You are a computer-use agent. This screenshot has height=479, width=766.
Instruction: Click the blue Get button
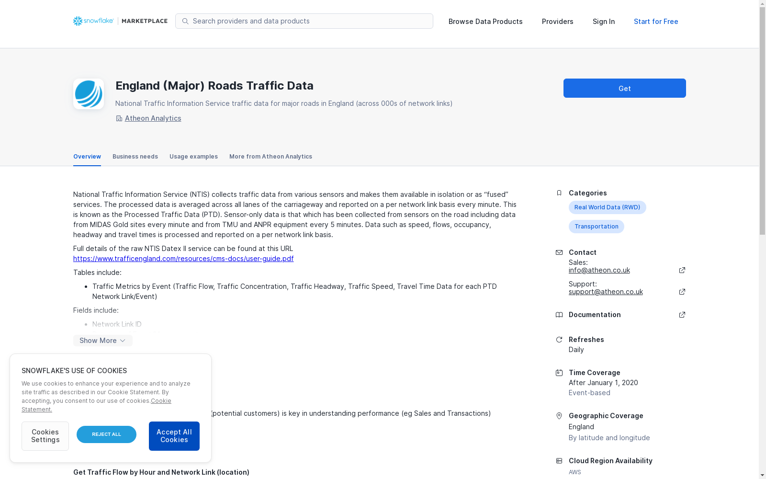coord(624,88)
